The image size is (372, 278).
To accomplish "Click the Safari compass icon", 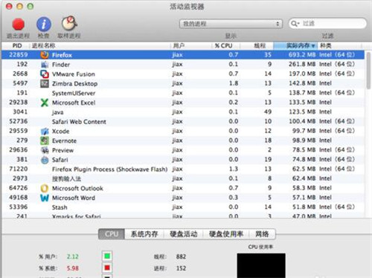I will pos(45,160).
